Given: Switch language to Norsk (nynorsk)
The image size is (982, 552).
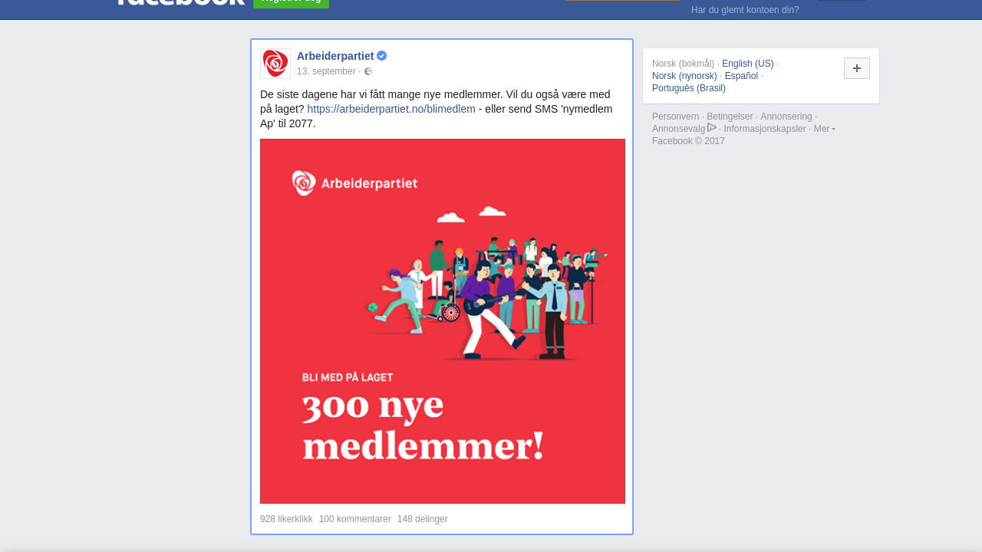Looking at the screenshot, I should tap(684, 76).
